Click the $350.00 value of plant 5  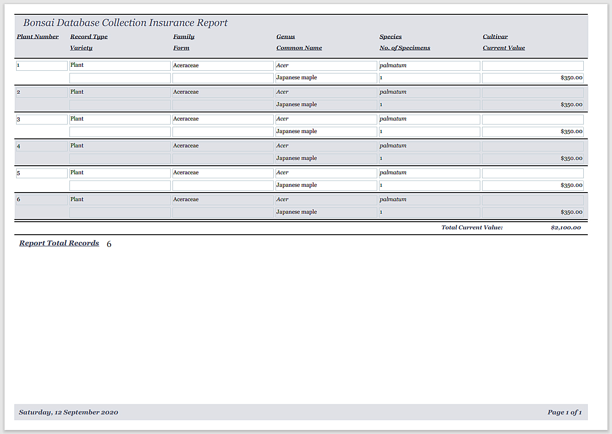click(533, 185)
